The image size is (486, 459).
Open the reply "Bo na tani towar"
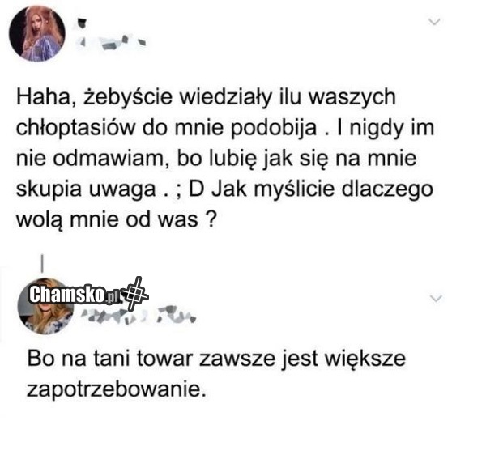click(216, 373)
